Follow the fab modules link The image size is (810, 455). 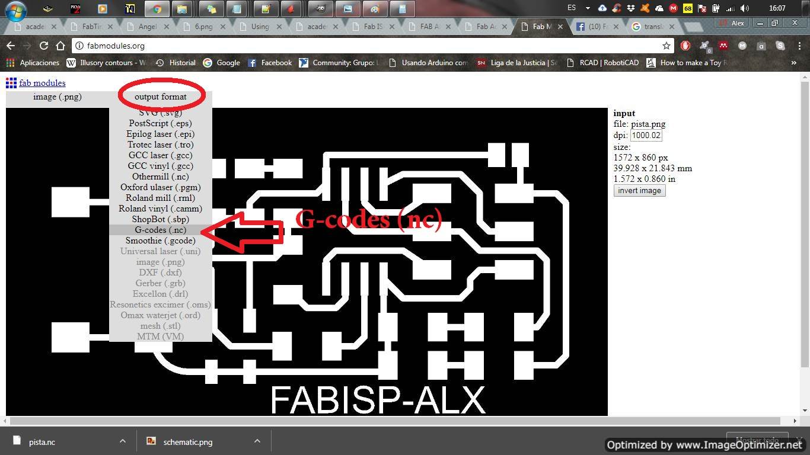[42, 83]
